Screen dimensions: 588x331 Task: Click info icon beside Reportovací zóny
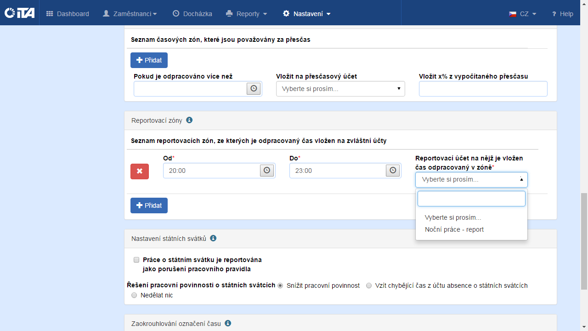coord(189,120)
